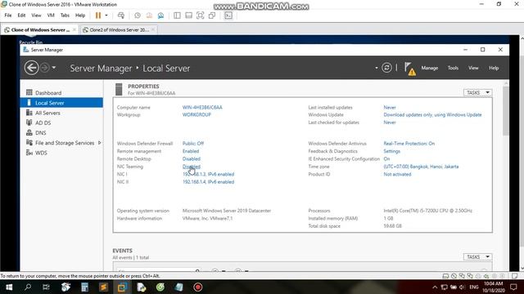
Task: Click Last installed updates Never link
Action: [390, 107]
